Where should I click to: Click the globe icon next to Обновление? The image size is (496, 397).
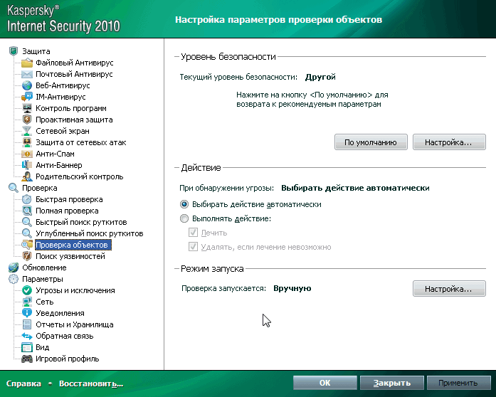click(x=14, y=268)
